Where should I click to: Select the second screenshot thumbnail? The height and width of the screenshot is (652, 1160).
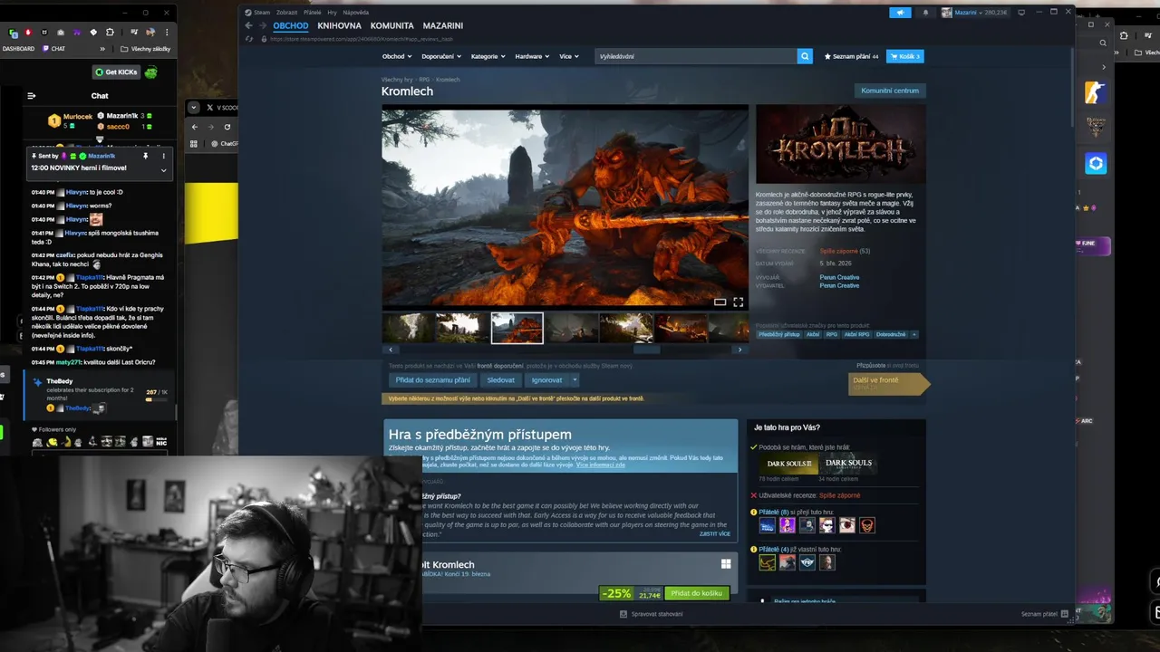(x=462, y=328)
